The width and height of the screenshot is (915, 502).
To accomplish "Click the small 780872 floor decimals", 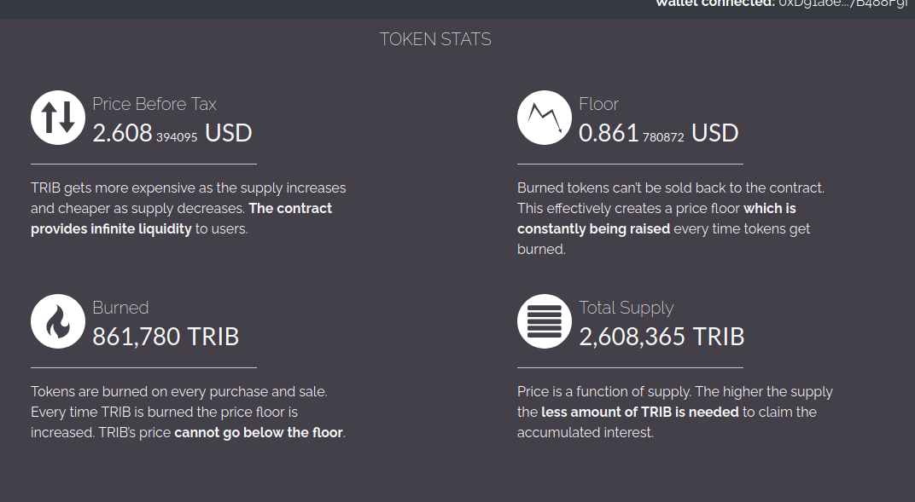I will 663,136.
